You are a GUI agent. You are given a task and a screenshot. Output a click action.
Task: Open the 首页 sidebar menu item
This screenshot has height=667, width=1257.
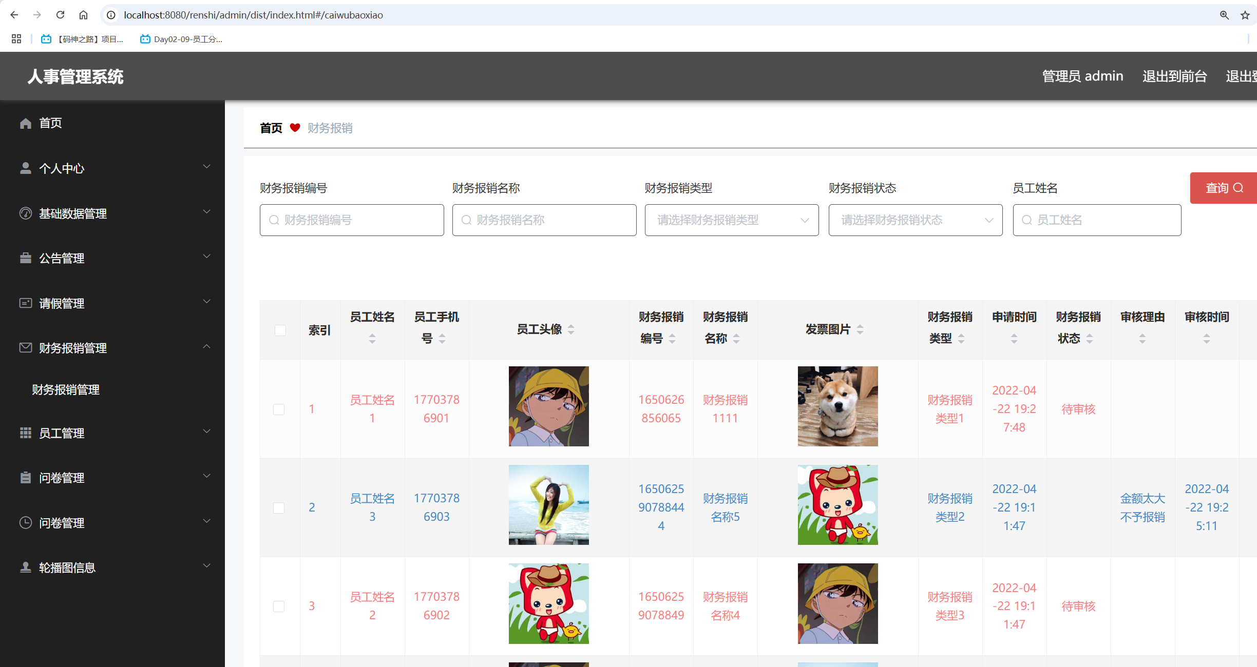(112, 123)
